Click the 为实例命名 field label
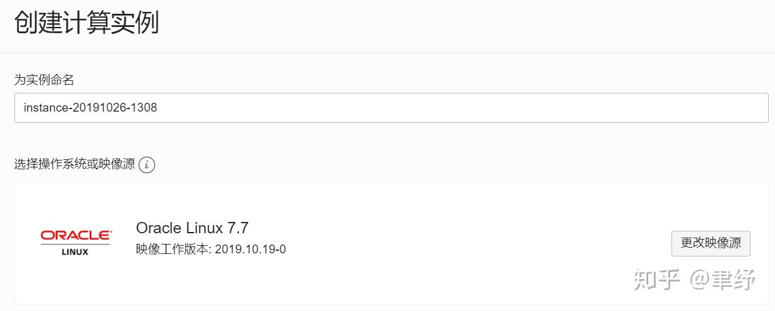The image size is (775, 311). click(x=45, y=80)
